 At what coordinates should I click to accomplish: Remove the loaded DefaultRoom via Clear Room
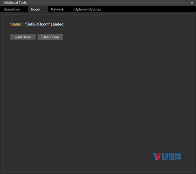point(50,37)
